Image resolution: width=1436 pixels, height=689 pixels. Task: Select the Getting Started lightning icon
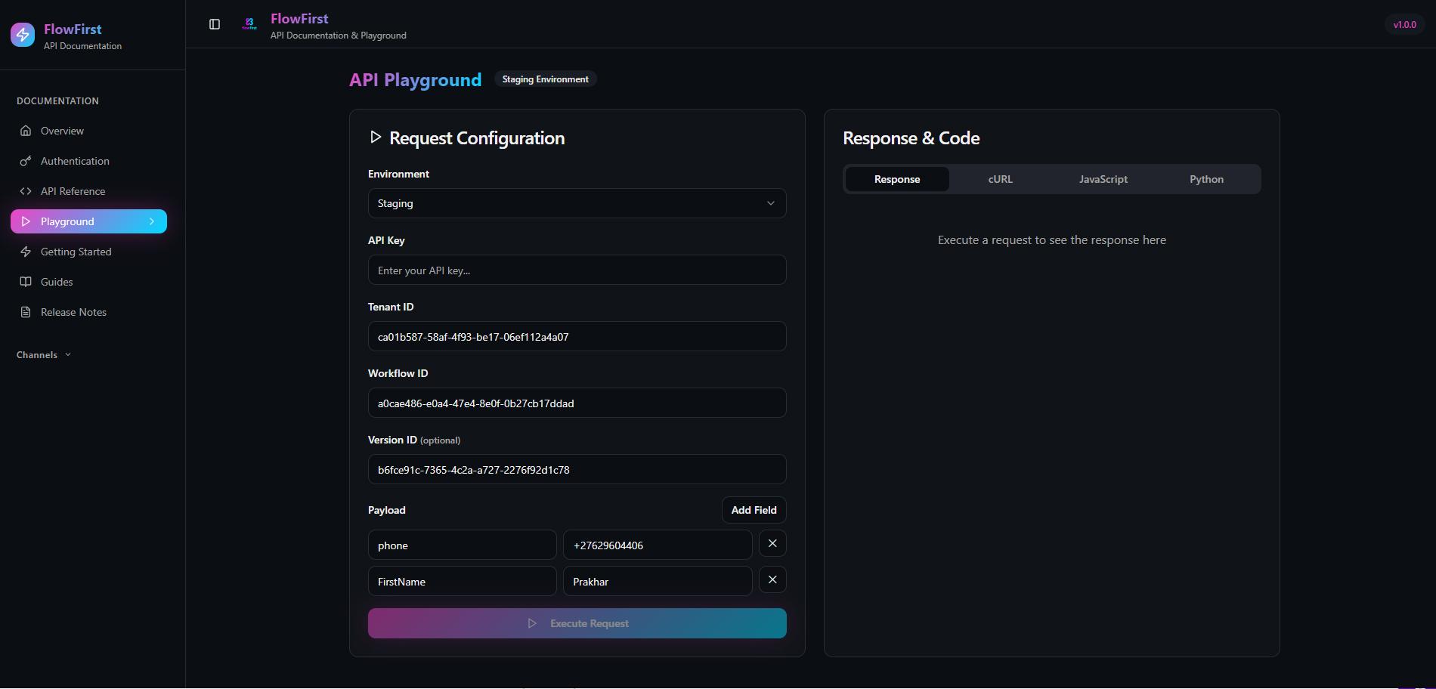coord(26,251)
